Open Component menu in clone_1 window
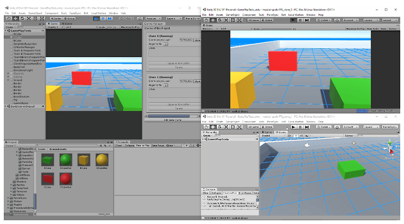Viewport: 404px width, 224px height. (x=249, y=121)
